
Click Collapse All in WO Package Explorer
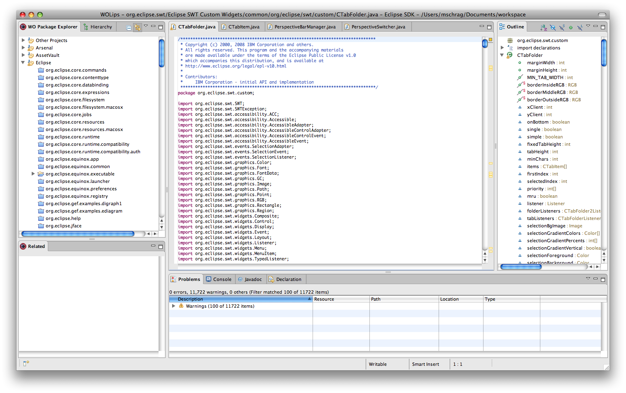129,28
